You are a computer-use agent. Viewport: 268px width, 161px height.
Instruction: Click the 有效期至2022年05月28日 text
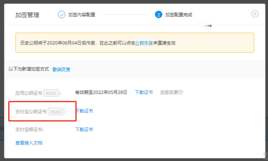101,92
